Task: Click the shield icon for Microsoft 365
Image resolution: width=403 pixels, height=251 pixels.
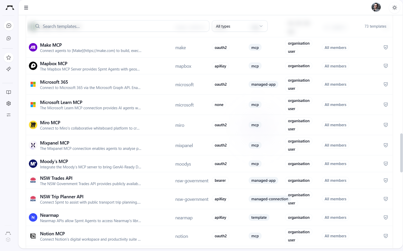Action: [x=386, y=84]
